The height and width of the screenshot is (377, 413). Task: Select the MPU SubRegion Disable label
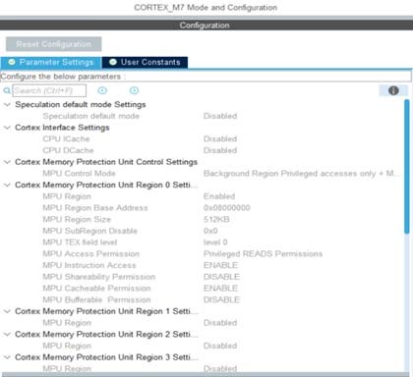click(x=89, y=231)
